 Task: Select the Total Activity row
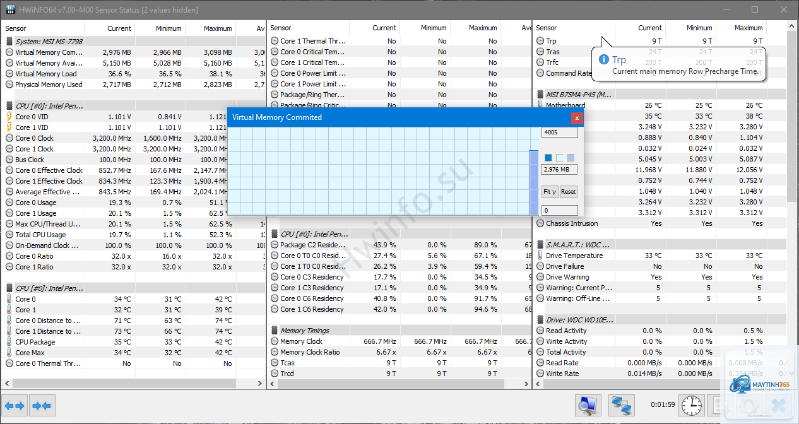pos(661,352)
